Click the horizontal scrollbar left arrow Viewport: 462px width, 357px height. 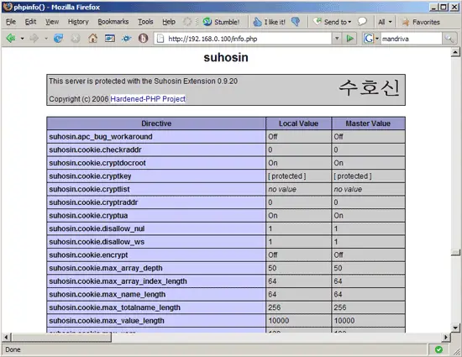click(6, 337)
